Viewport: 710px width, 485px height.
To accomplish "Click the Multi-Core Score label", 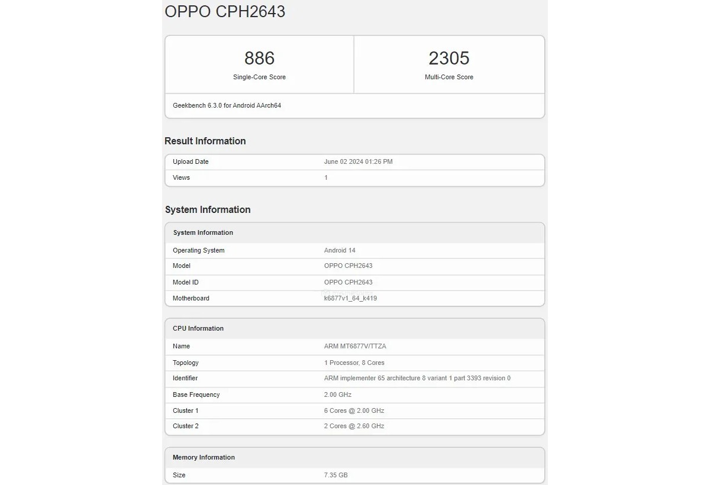I will click(x=448, y=77).
